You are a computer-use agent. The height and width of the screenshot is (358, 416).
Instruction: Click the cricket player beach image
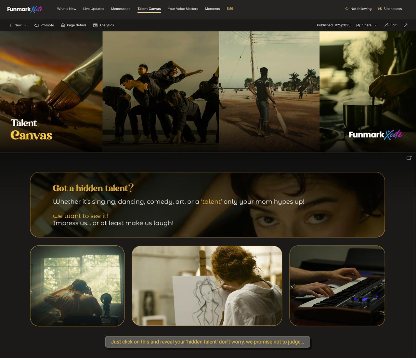(x=269, y=92)
